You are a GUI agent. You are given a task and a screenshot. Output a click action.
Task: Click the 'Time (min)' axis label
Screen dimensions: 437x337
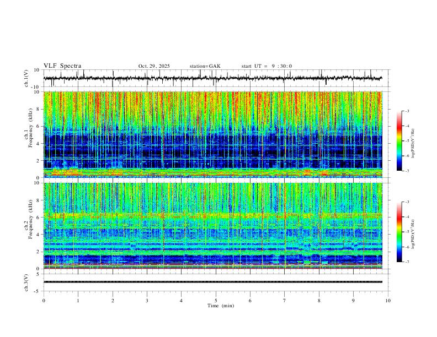(221, 306)
